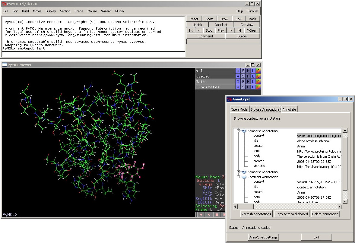Screen dimensions: 355x243
Task: Click Refresh annotations button
Action: point(256,214)
